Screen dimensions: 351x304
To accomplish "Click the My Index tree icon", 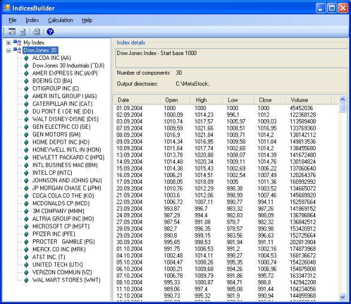I will click(x=17, y=42).
